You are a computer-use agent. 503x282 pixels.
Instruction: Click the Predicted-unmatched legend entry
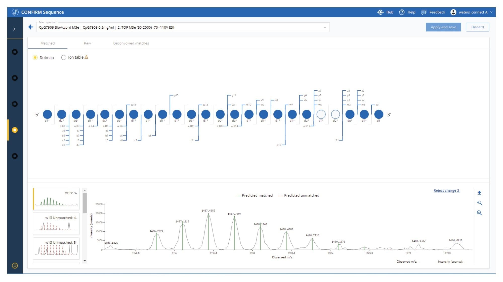(298, 195)
